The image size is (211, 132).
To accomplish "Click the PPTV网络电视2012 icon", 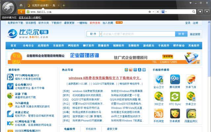I will click(10, 77).
